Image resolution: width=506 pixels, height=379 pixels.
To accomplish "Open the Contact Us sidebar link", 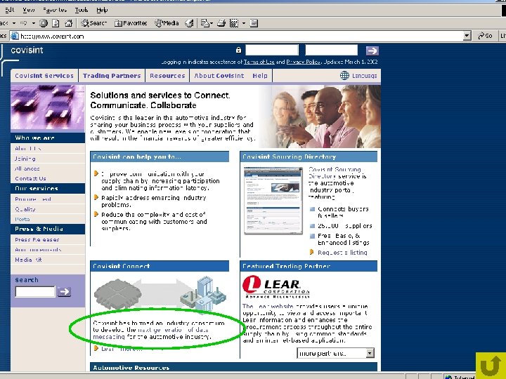I will (x=30, y=178).
